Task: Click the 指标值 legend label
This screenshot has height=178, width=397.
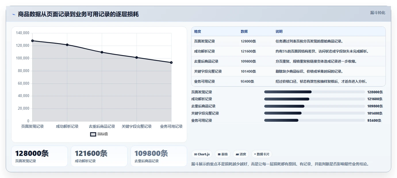Action: pos(103,134)
